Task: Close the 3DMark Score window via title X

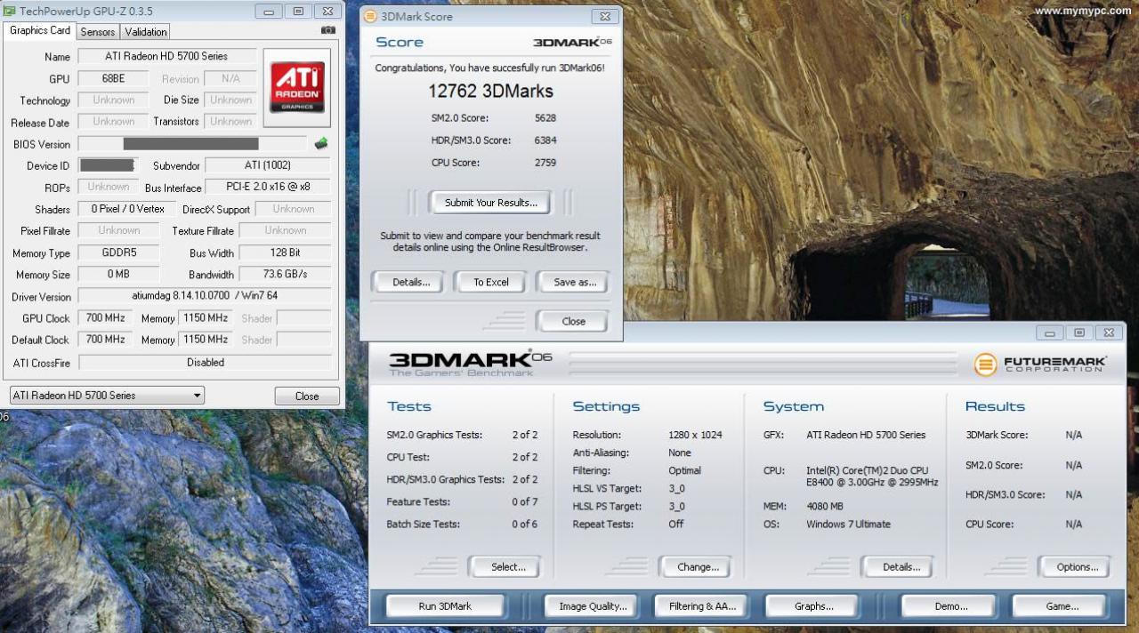Action: point(605,16)
